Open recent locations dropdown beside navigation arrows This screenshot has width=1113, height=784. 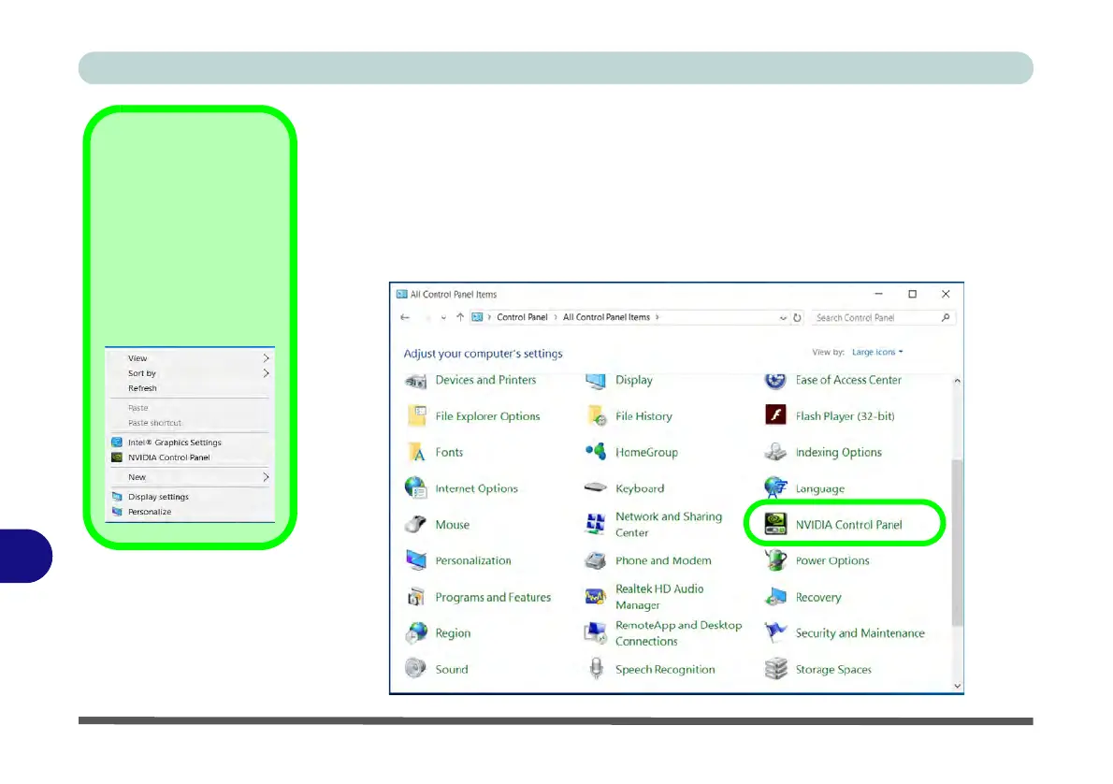(443, 317)
